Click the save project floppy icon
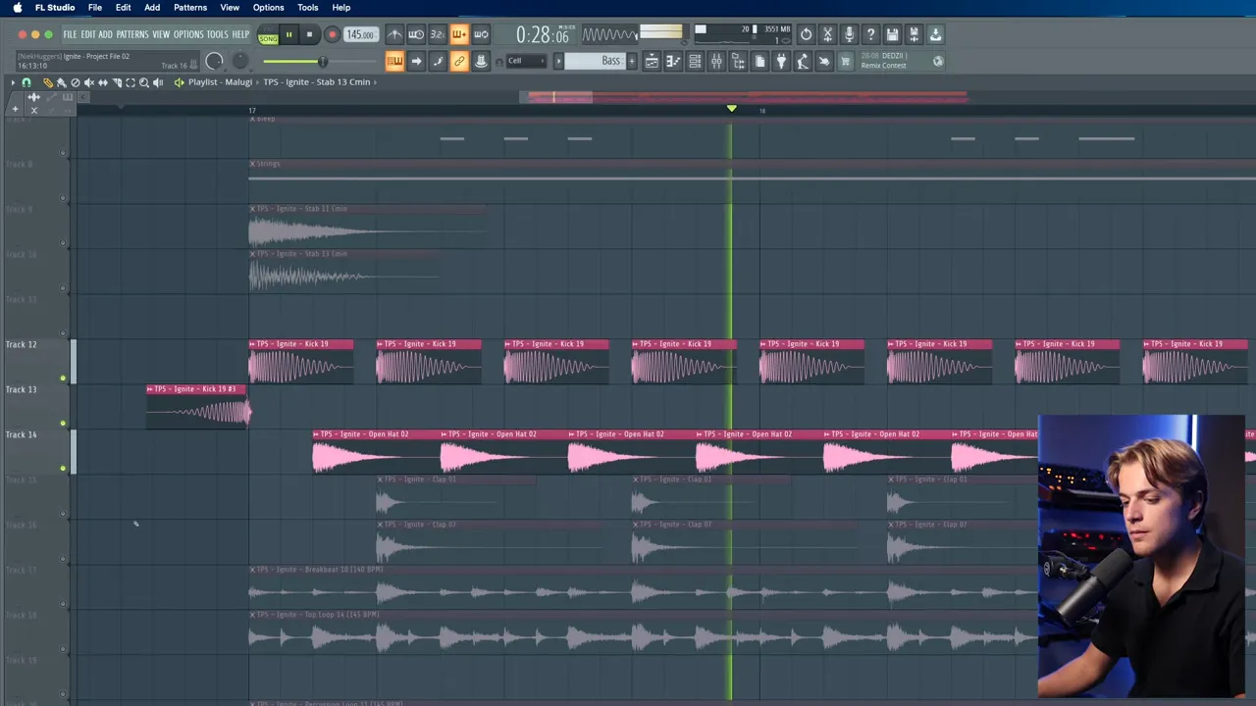Viewport: 1256px width, 706px height. 892,35
